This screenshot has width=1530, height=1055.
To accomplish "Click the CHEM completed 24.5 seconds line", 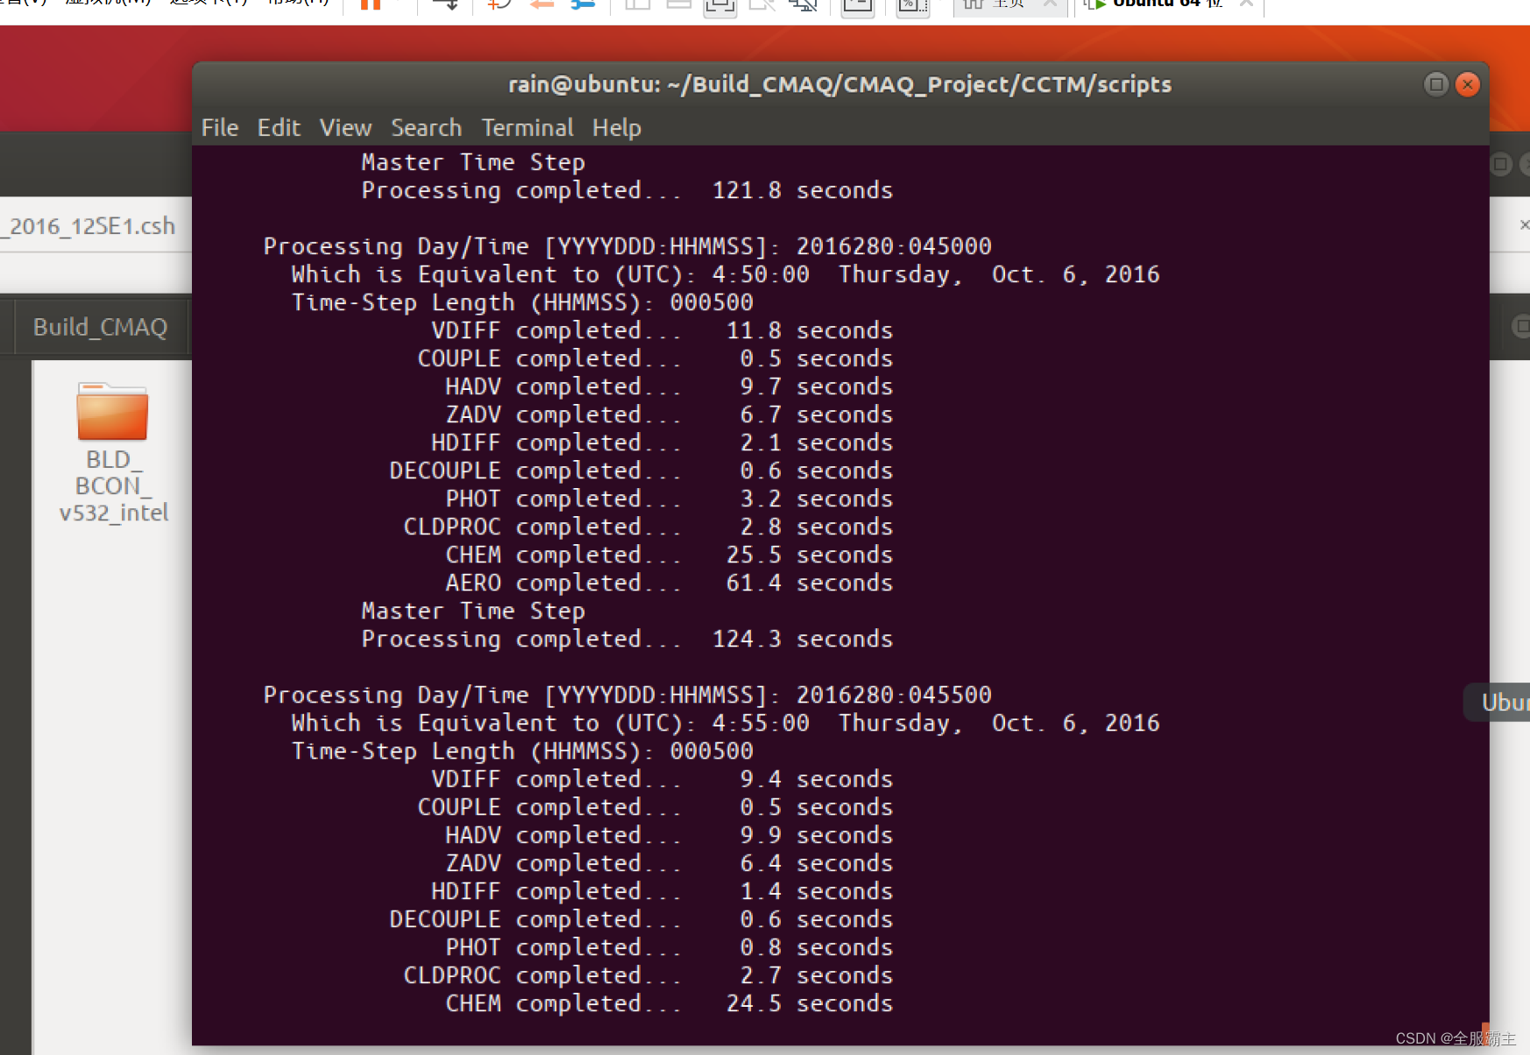I will [x=669, y=1003].
